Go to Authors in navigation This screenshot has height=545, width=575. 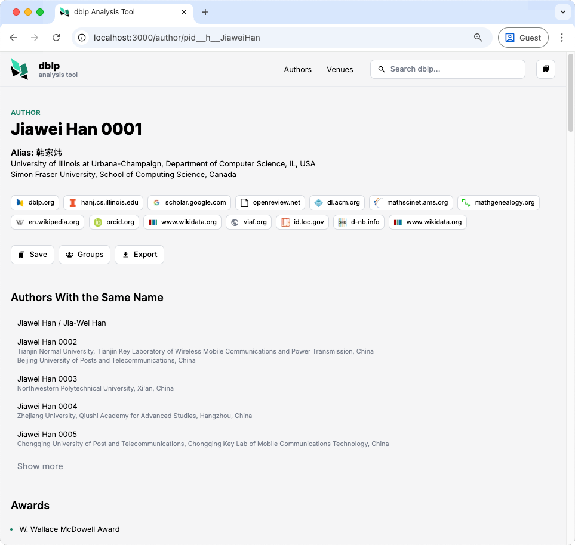coord(297,70)
